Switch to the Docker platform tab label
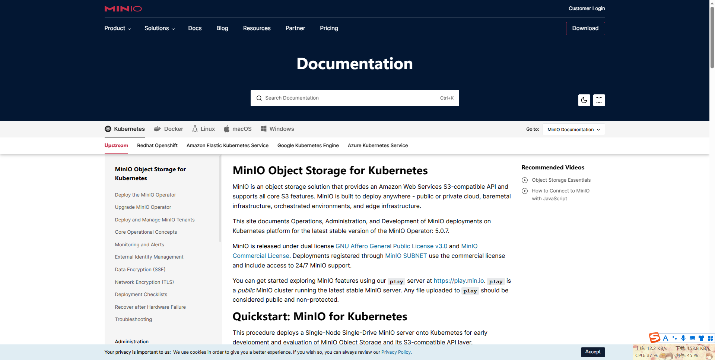Screen dimensions: 715x360 (174, 129)
